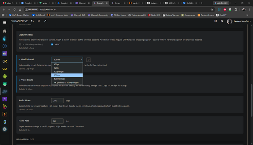
Task: Choose the 1080p High quality option
Action: (67, 79)
